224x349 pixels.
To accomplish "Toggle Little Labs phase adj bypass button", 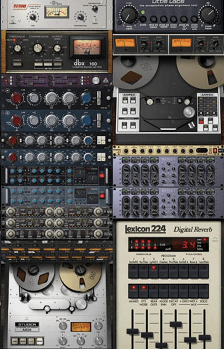I will 164,19.
